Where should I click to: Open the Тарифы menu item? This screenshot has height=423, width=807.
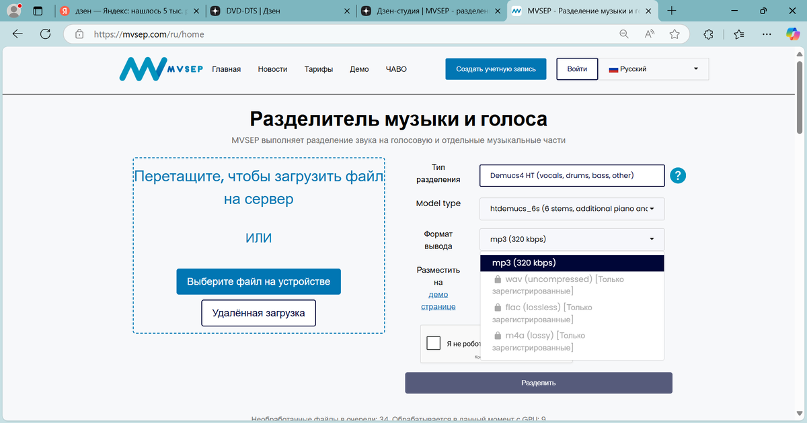[318, 69]
